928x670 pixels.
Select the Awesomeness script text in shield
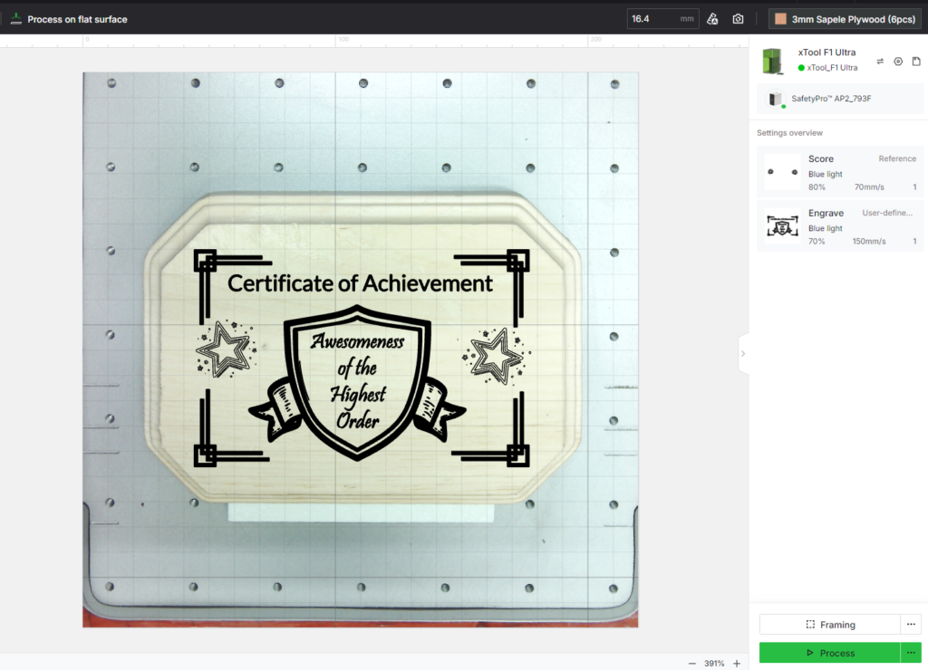click(x=357, y=342)
